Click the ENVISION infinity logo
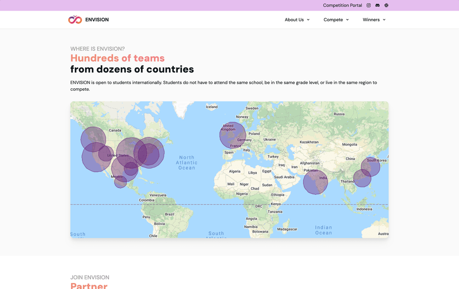 [75, 20]
